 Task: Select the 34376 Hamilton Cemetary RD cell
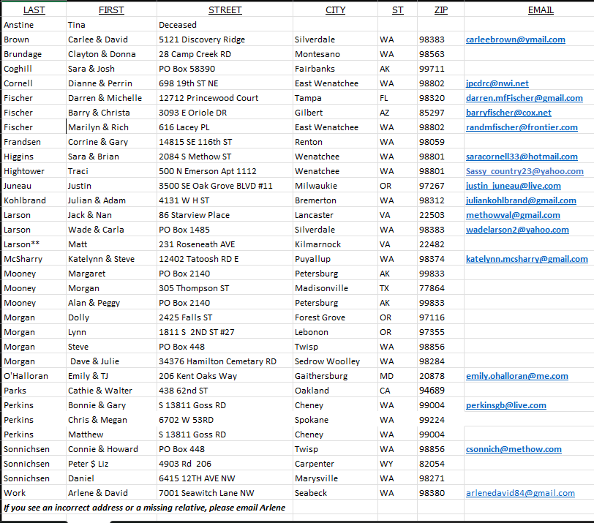[x=225, y=361]
